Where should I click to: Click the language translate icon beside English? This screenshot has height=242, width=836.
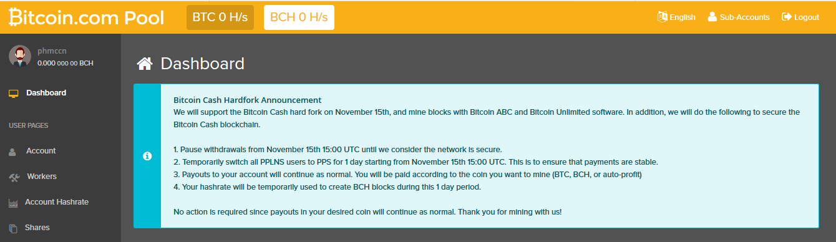coord(662,17)
